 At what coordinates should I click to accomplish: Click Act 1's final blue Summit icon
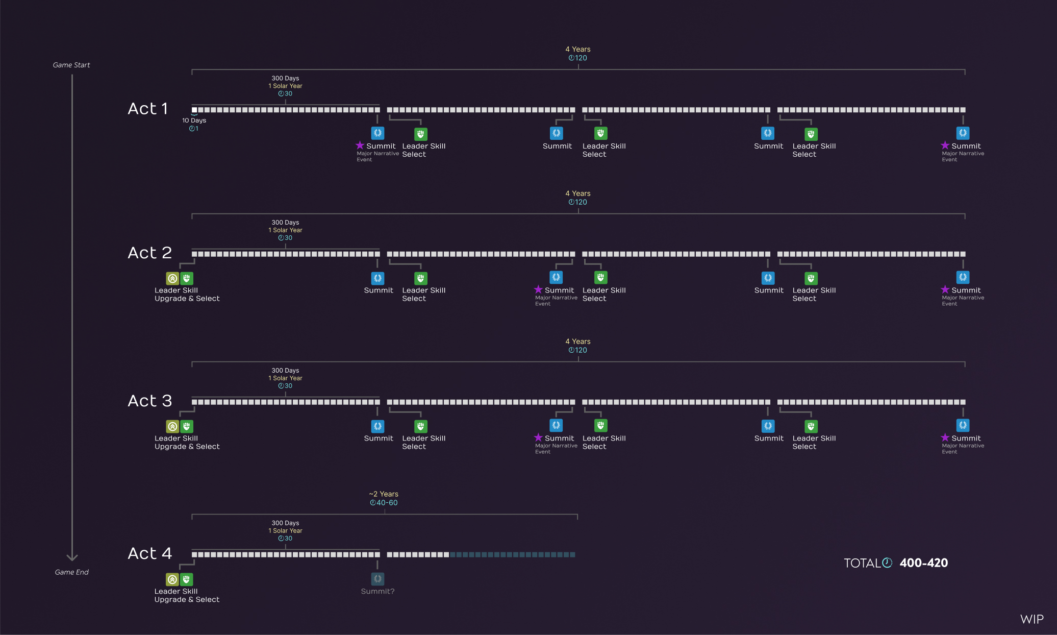963,133
